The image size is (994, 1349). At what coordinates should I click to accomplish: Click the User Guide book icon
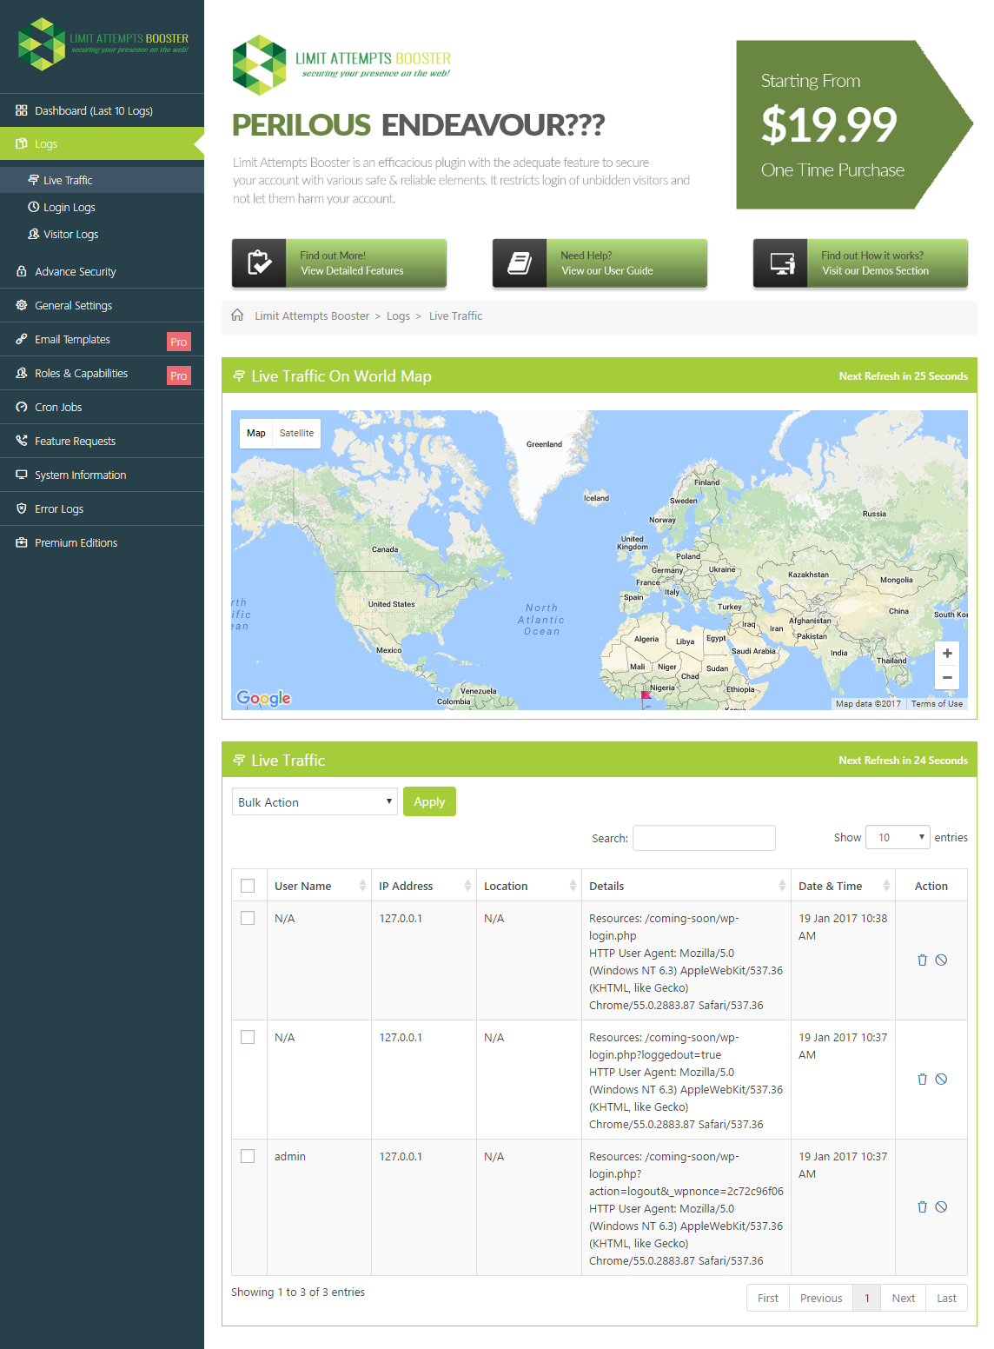520,262
